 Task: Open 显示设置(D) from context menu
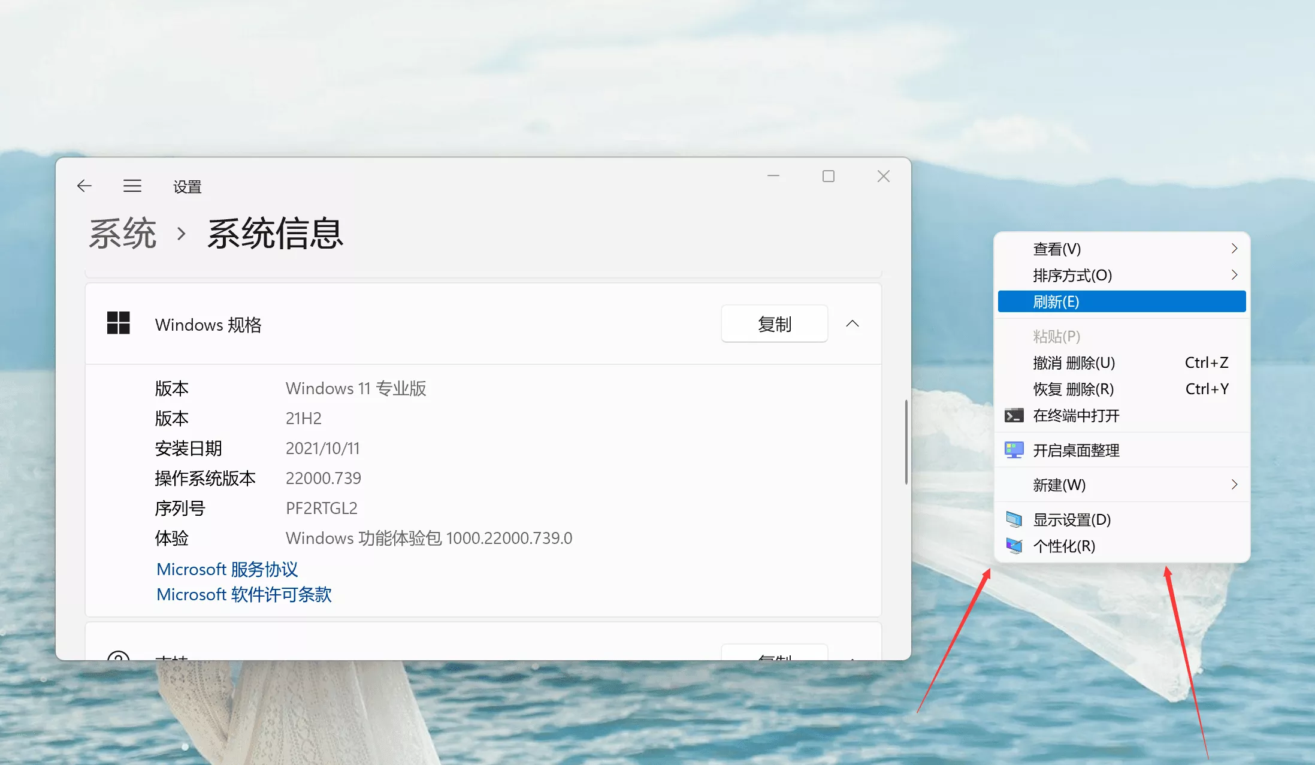[1121, 519]
